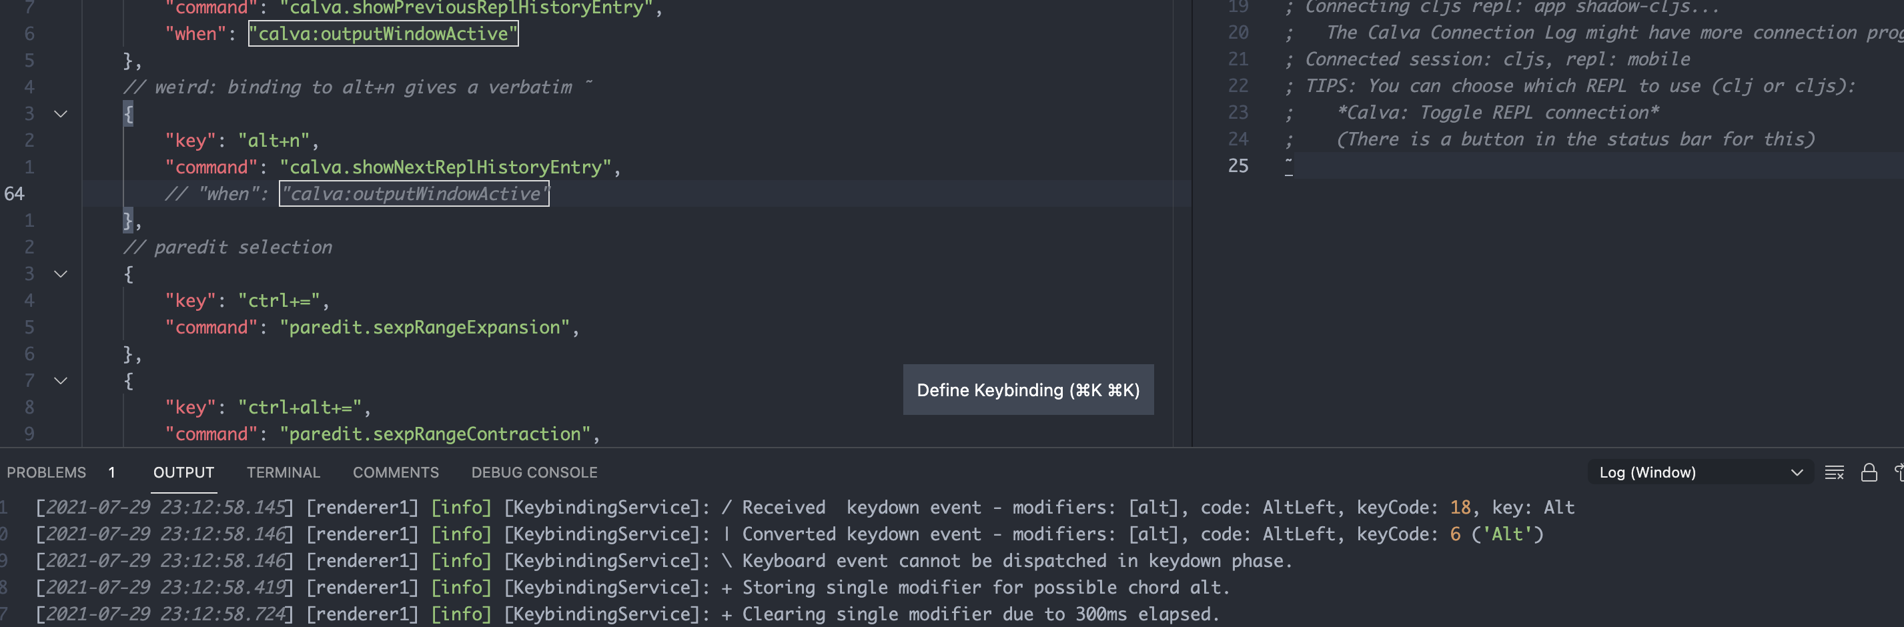1904x627 pixels.
Task: Click line number 64 in the gutter
Action: [x=14, y=193]
